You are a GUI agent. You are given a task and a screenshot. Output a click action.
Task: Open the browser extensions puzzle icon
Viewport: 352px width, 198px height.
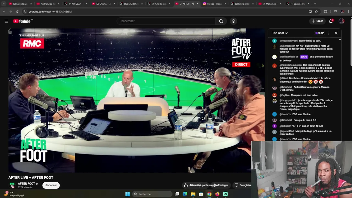click(326, 12)
